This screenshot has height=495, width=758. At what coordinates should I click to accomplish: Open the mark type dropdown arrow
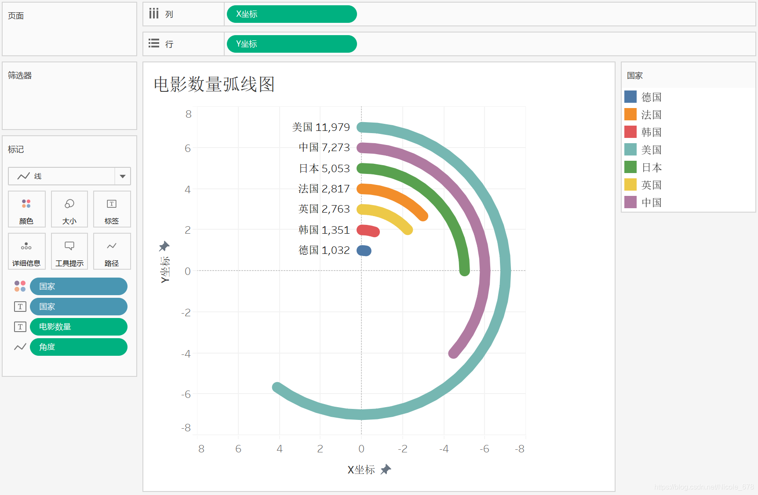pos(123,176)
